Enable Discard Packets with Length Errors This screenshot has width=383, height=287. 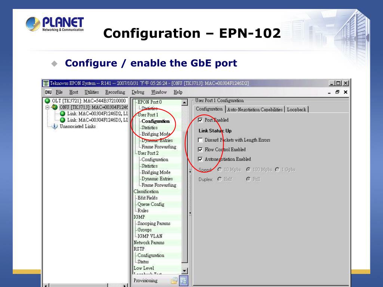(x=200, y=140)
